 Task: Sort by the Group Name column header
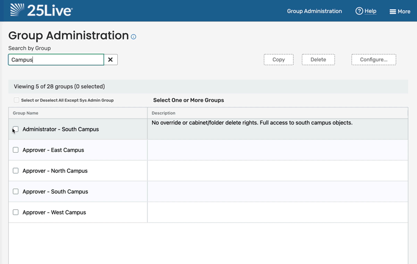click(26, 113)
